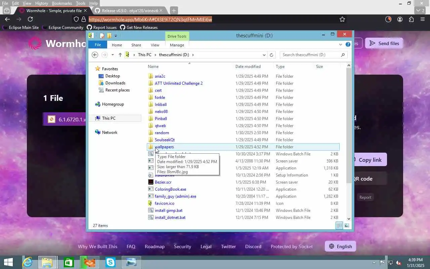Open Roadmap link in Wormhole footer

coord(155,246)
